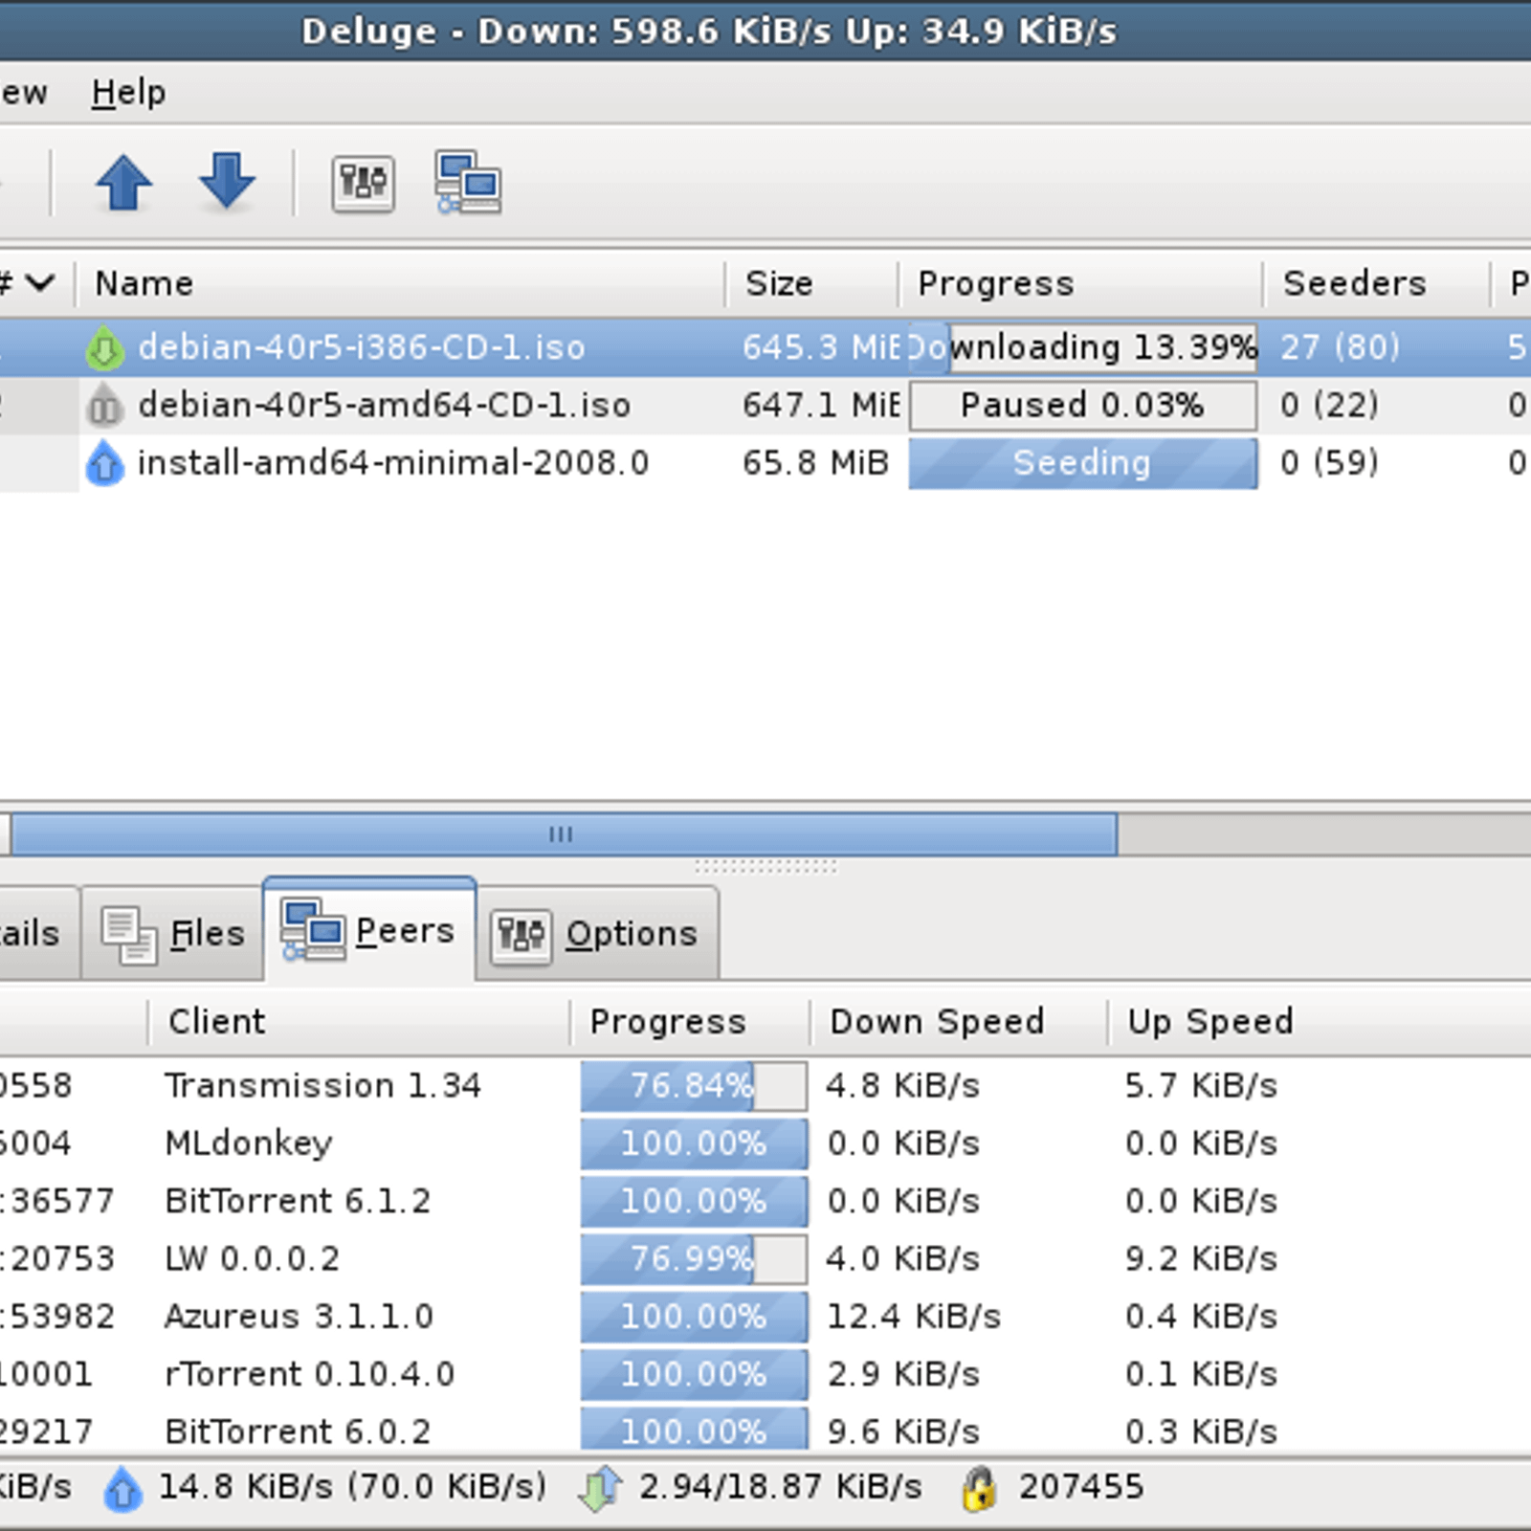Viewport: 1531px width, 1531px height.
Task: Click seeders value 0 (22)
Action: point(1329,406)
